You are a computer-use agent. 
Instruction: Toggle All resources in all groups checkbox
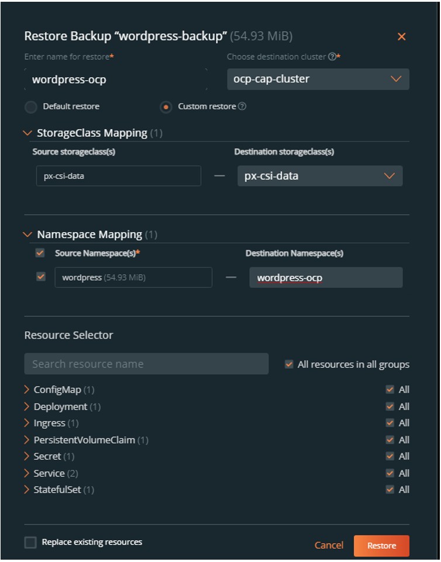289,364
